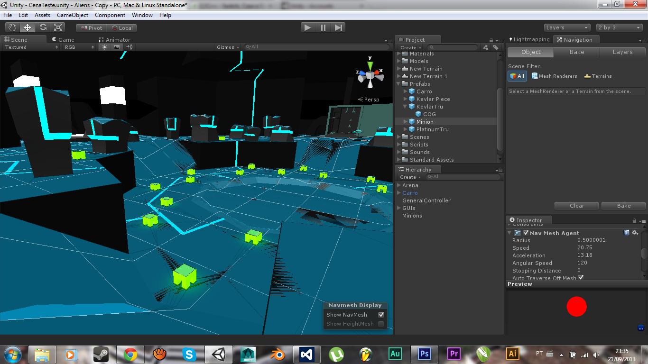Screen dimensions: 648x364
Task: Select the Hand view tool
Action: (13, 27)
